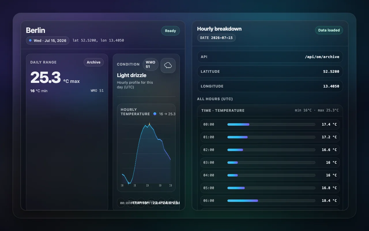The height and width of the screenshot is (231, 369).
Task: Click the 16 °C value at 04:00
Action: coord(331,175)
